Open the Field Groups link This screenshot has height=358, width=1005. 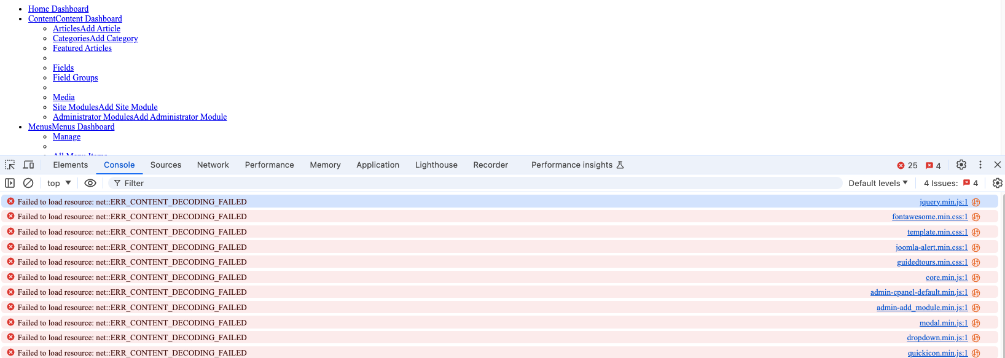[x=75, y=77]
